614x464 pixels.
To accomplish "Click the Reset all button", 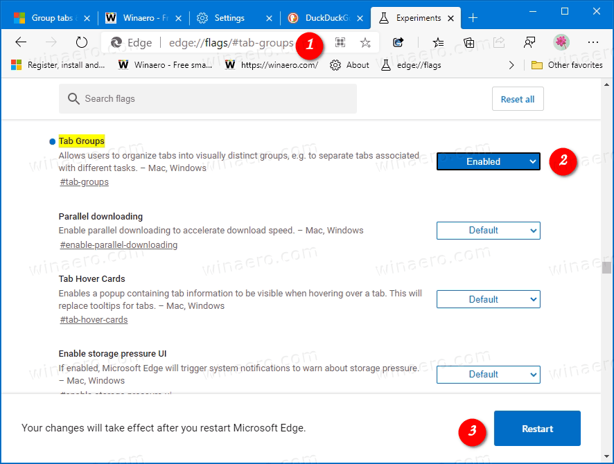I will [x=517, y=99].
